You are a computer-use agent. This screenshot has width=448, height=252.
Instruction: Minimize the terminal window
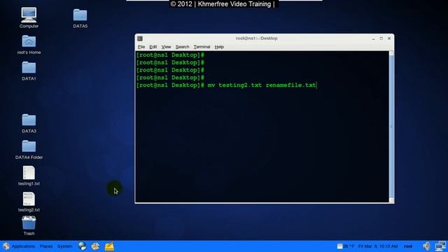(373, 38)
